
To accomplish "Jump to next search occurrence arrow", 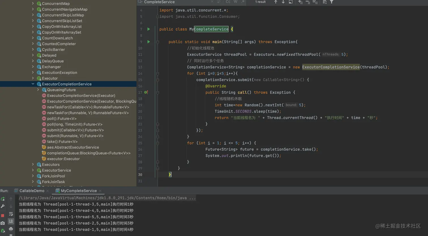I will point(283,2).
